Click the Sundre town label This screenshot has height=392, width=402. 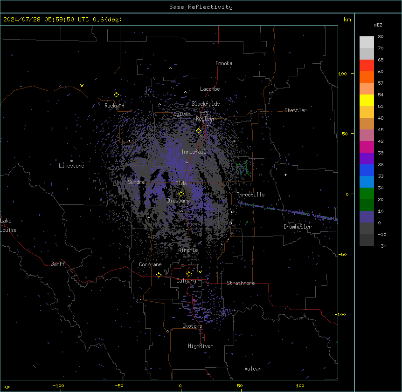tap(136, 182)
